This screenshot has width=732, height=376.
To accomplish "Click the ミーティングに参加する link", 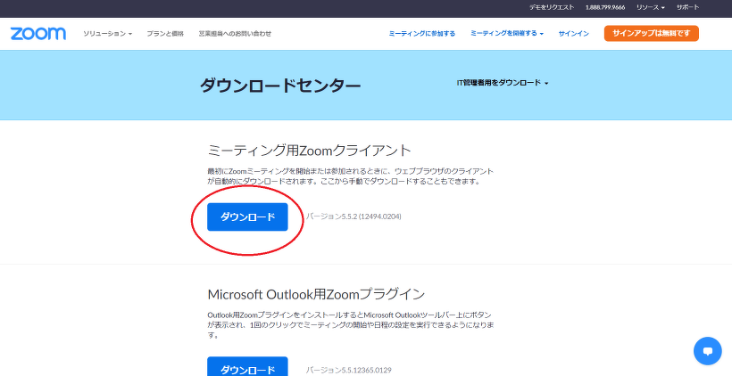I will (x=421, y=34).
